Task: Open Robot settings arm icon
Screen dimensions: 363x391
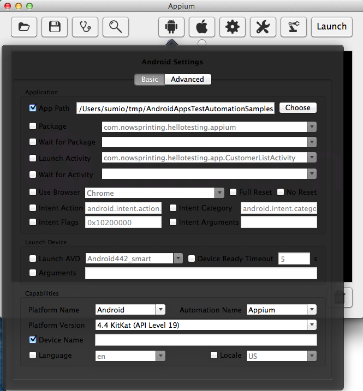Action: [x=294, y=27]
